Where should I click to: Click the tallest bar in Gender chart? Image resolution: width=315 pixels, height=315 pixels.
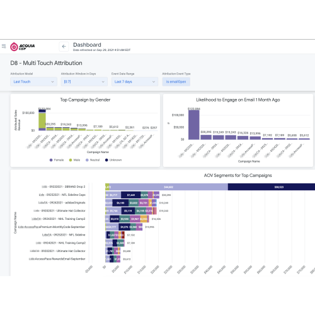42,120
